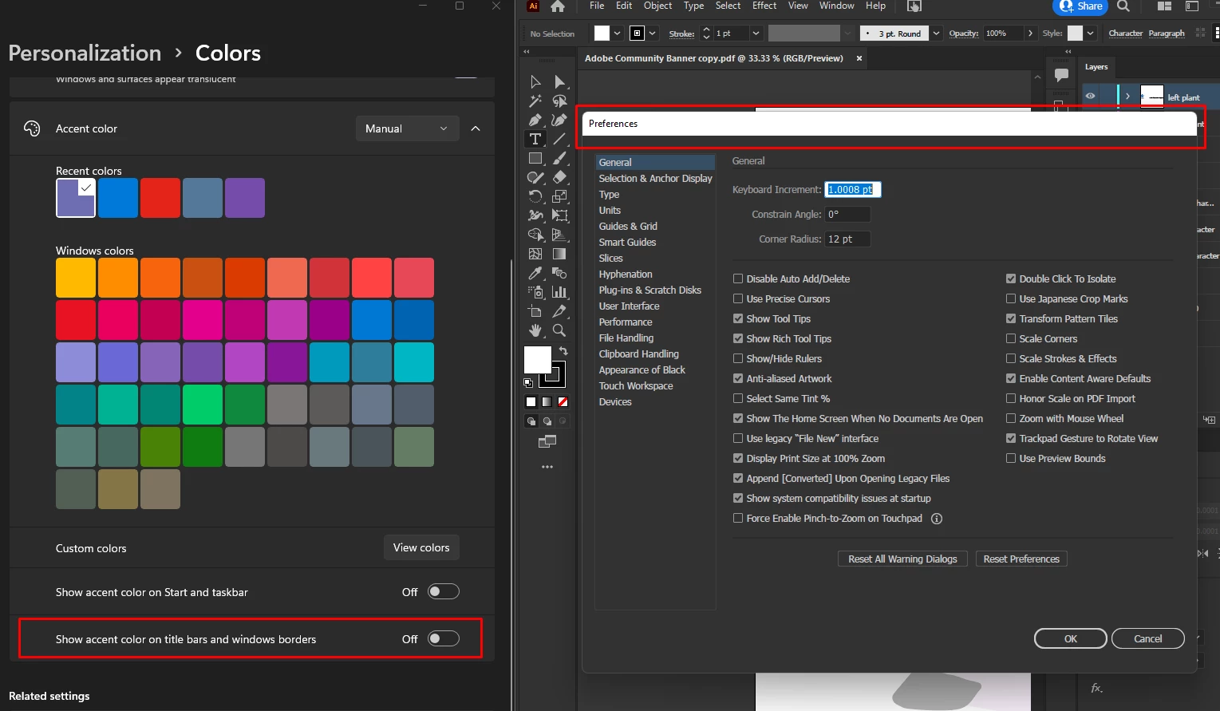Click Reset All Warning Dialogs
1220x711 pixels.
pos(902,559)
